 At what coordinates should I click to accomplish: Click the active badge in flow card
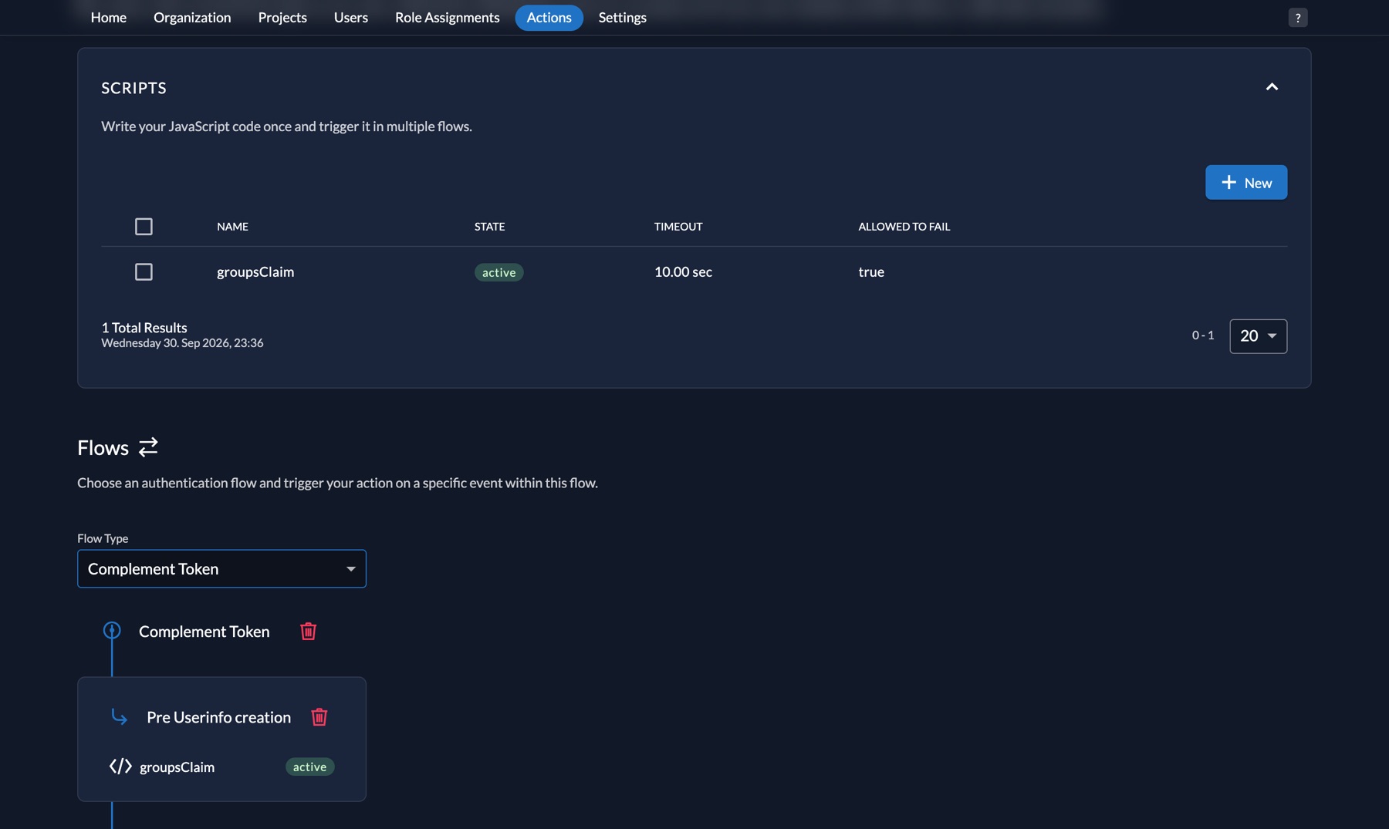[x=309, y=767]
